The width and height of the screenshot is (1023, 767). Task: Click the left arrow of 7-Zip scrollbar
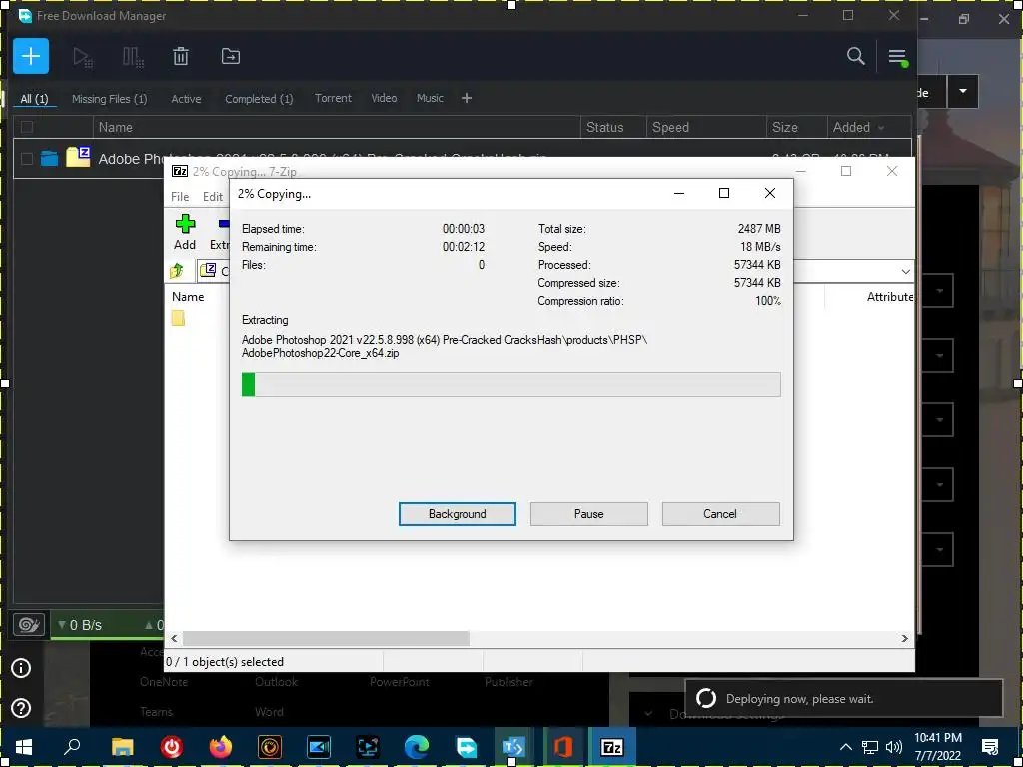(174, 638)
